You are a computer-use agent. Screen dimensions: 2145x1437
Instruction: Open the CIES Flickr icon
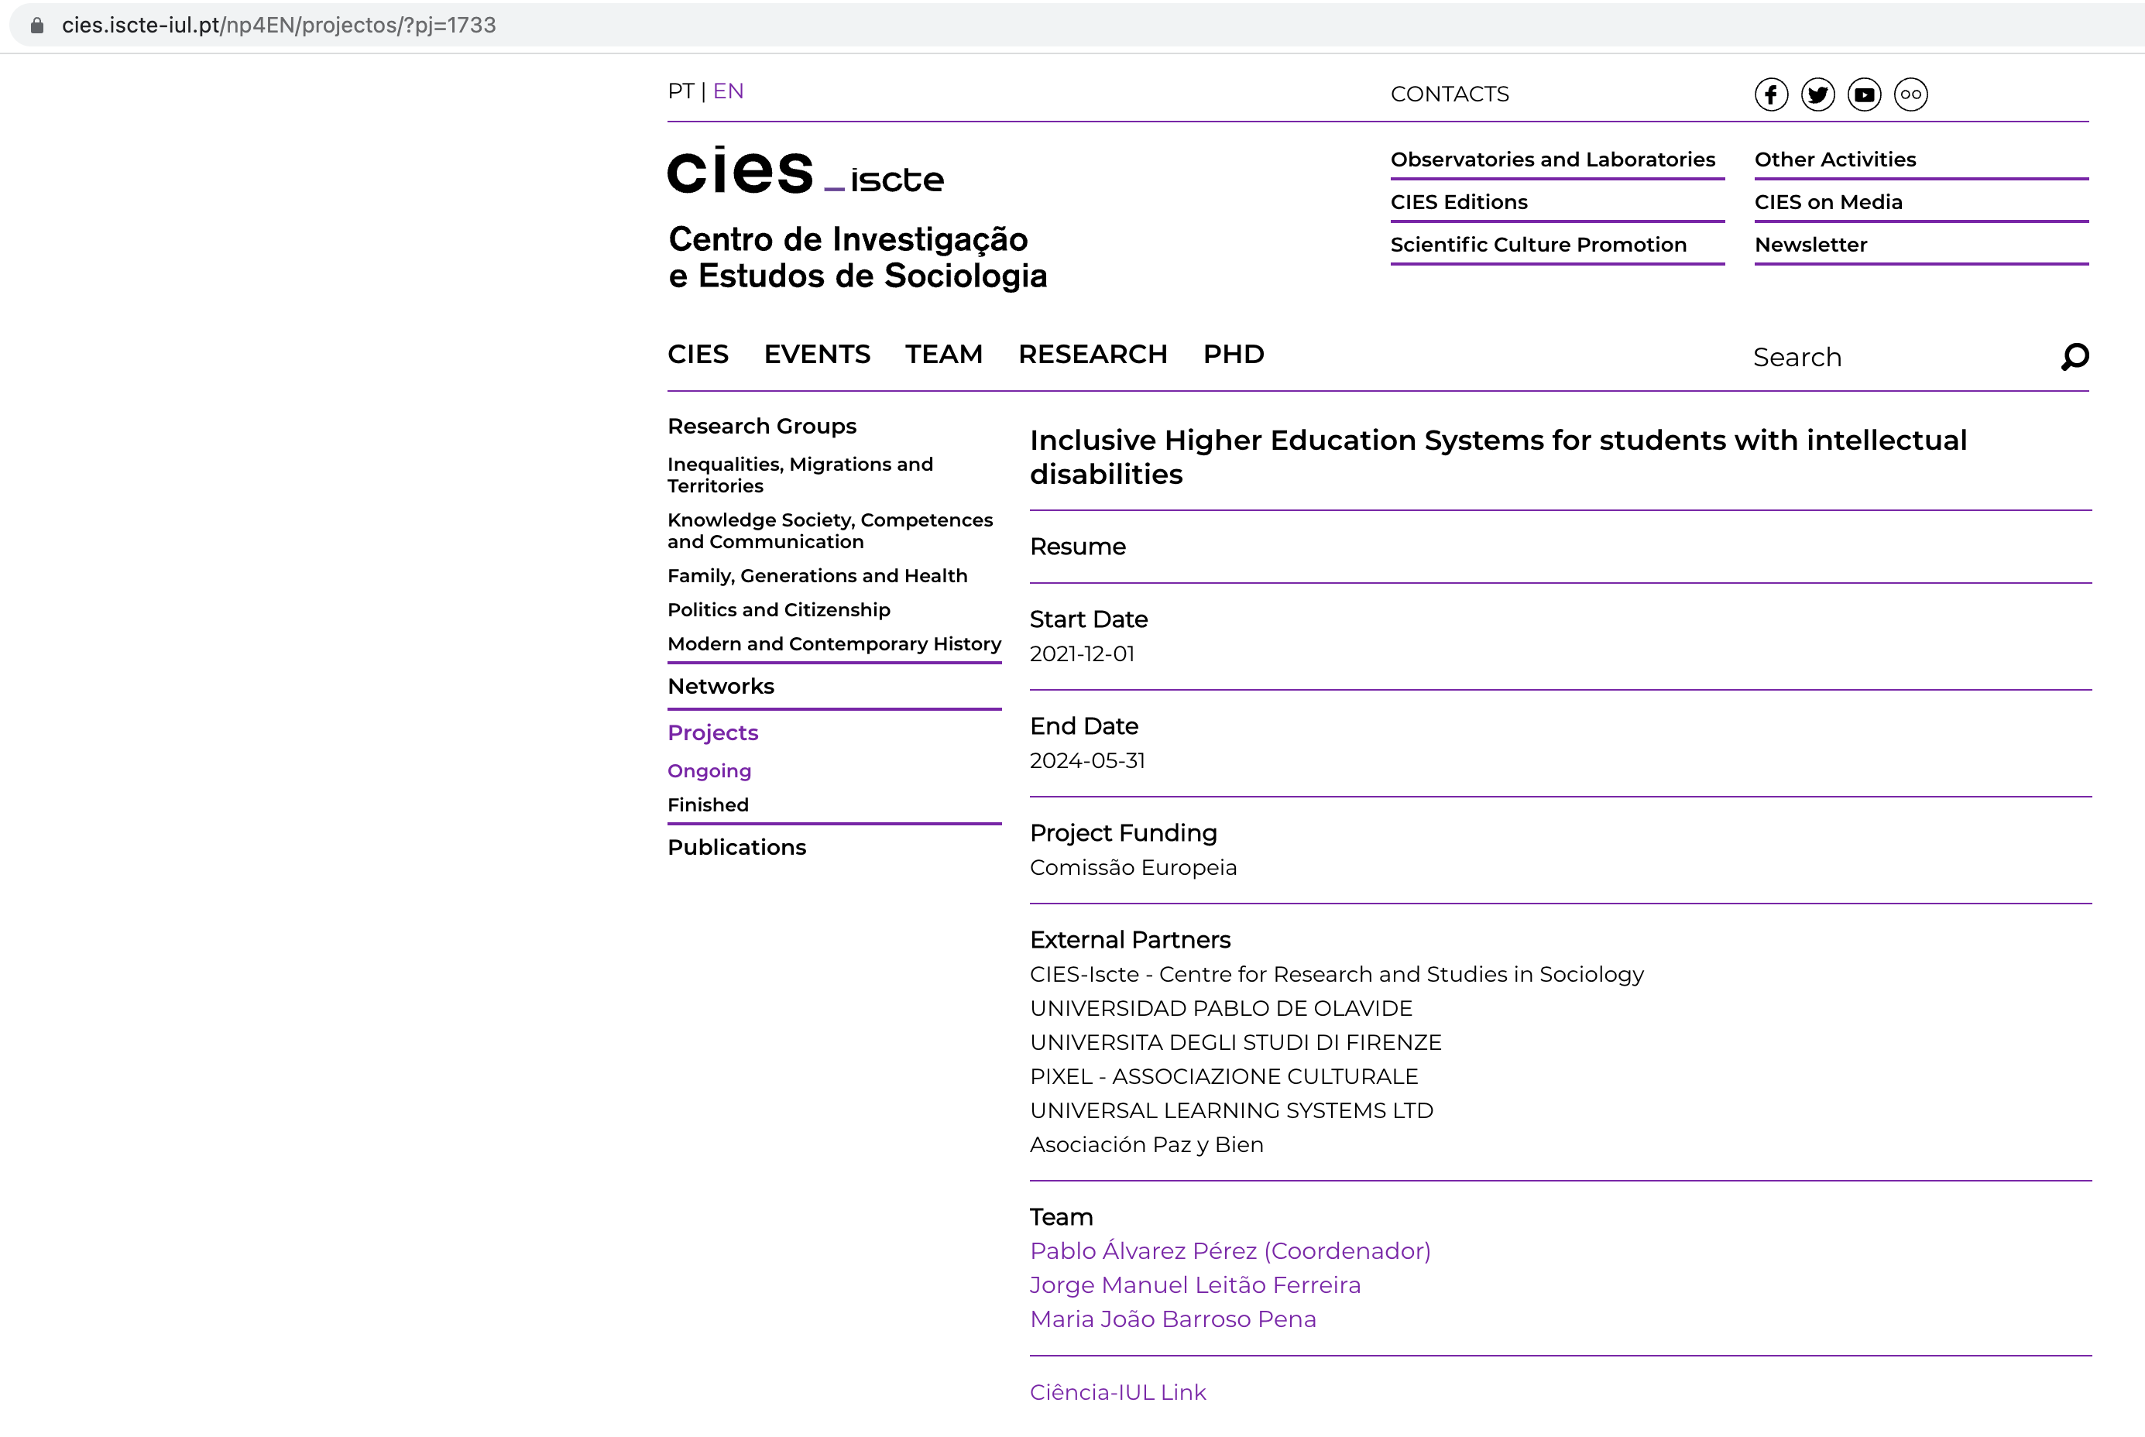click(x=1910, y=94)
